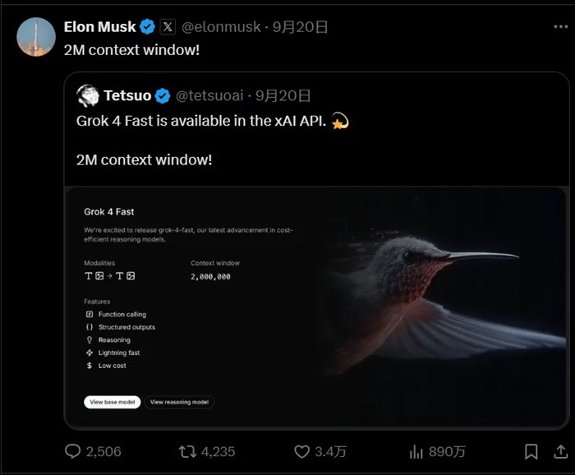Click the View reasoning model button
This screenshot has height=475, width=575.
click(x=179, y=402)
